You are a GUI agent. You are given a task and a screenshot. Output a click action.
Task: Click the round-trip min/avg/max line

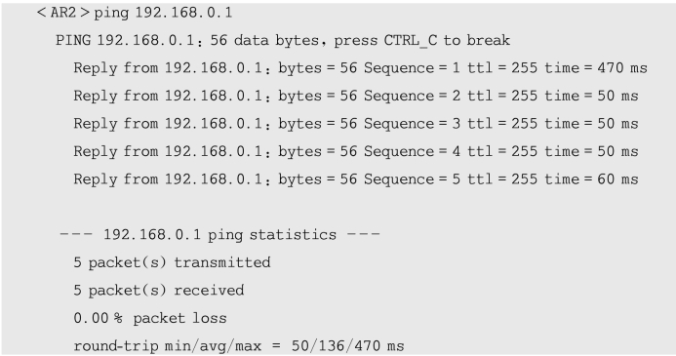239,346
